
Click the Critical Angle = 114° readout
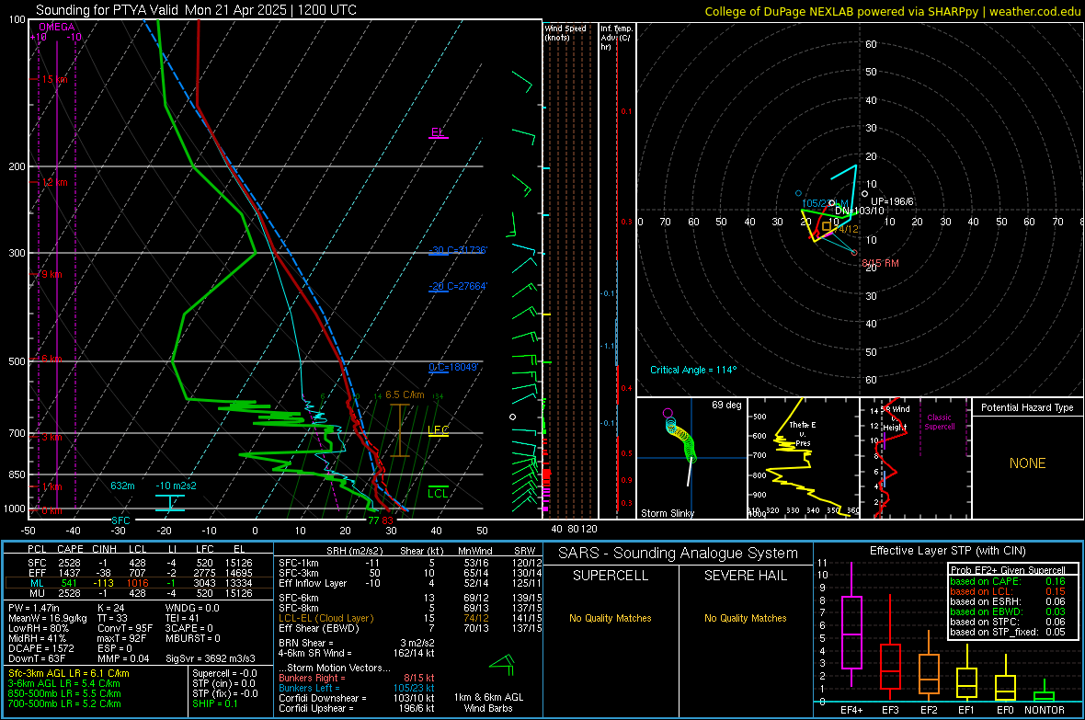pyautogui.click(x=693, y=370)
